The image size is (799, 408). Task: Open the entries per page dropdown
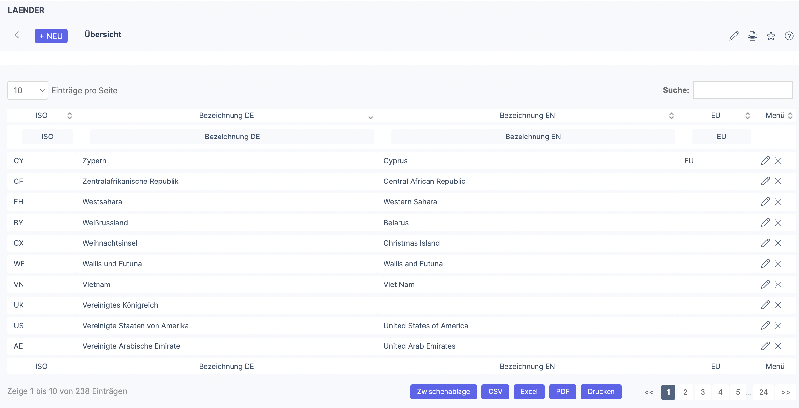28,90
